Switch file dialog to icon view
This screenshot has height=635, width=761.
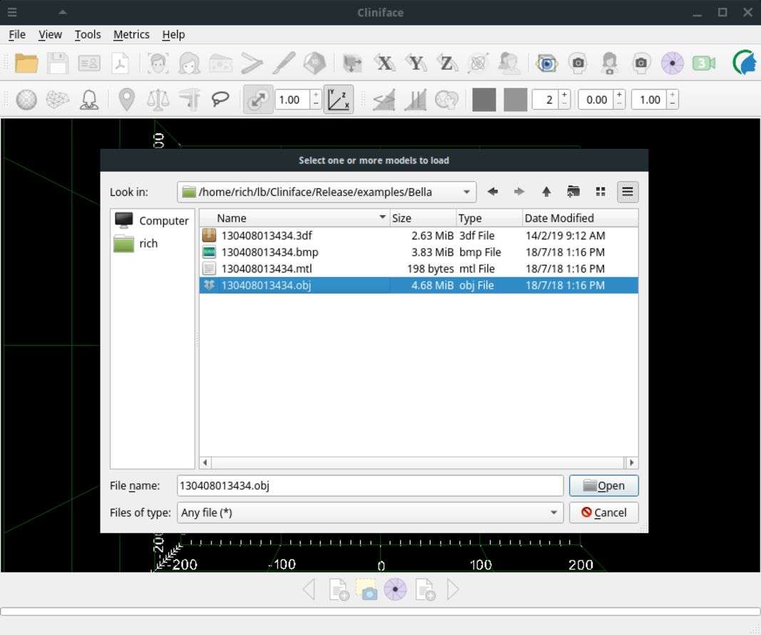601,192
